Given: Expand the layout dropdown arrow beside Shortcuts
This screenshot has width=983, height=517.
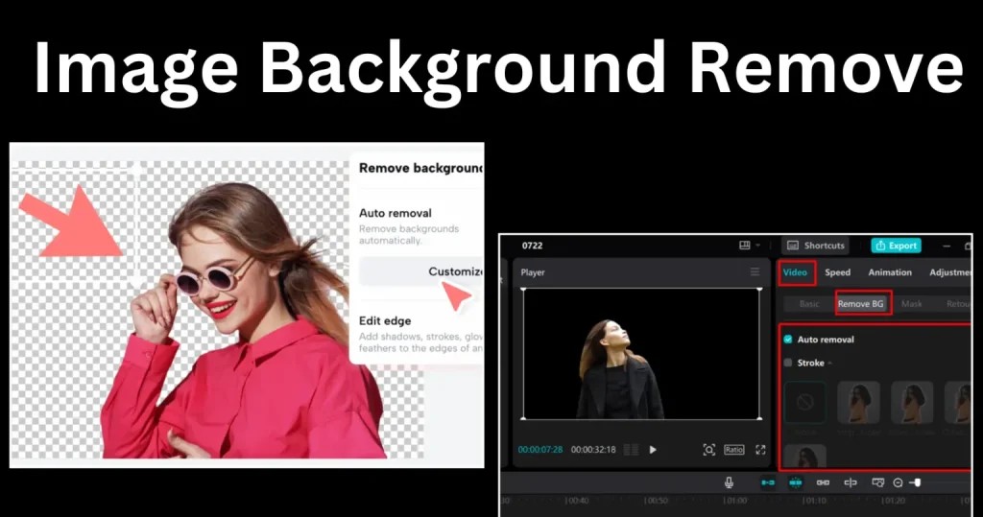Looking at the screenshot, I should [x=758, y=246].
